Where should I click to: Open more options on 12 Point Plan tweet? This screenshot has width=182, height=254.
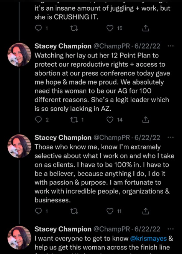coord(171,46)
